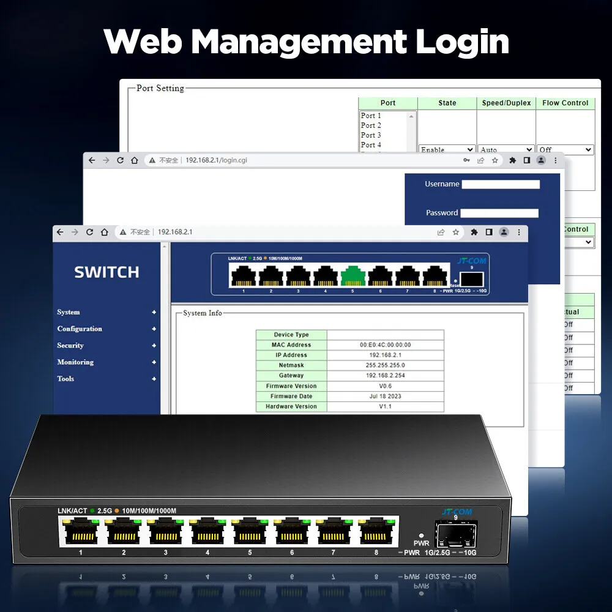Open the State Enable dropdown

click(x=447, y=149)
